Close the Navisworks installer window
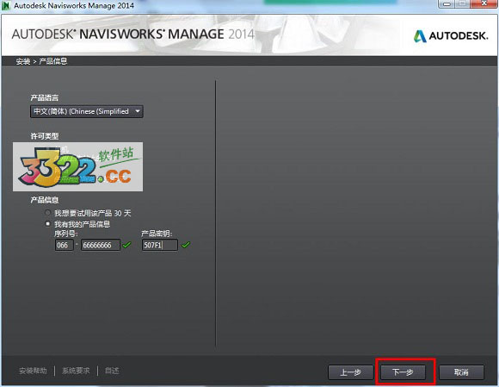Screen dimensions: 499x387 click(484, 3)
